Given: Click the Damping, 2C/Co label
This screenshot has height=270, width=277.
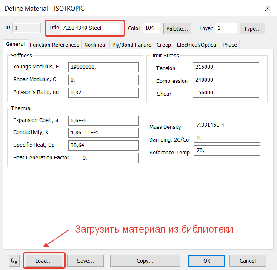Looking at the screenshot, I should (169, 140).
